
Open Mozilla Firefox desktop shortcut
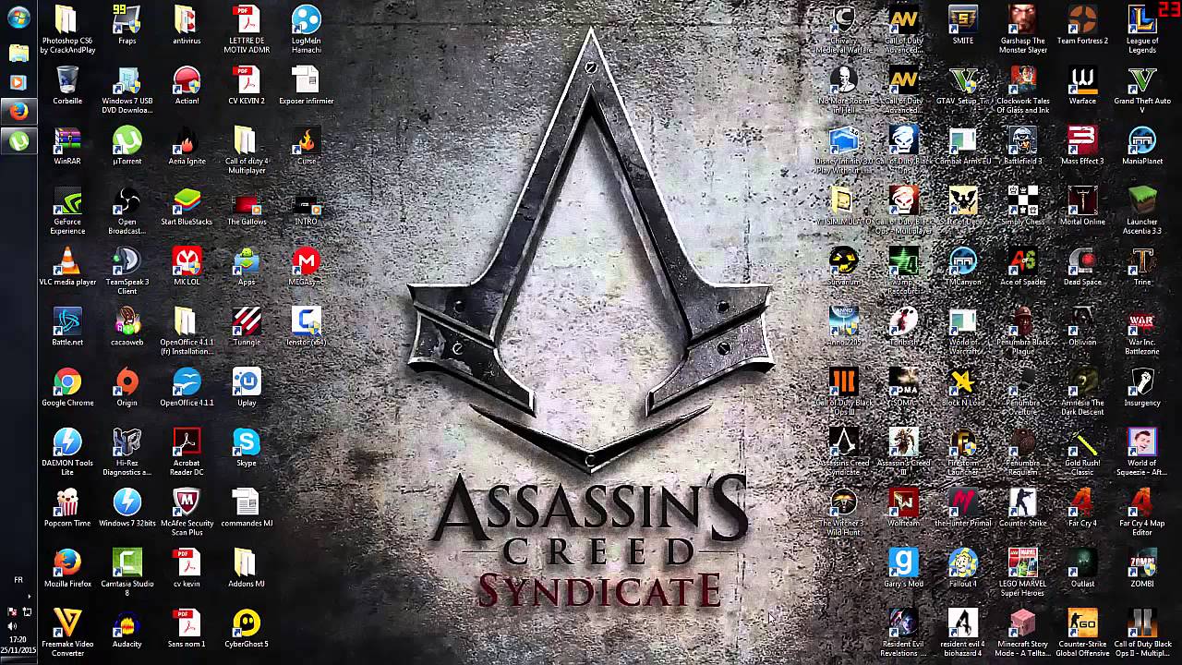click(x=67, y=568)
